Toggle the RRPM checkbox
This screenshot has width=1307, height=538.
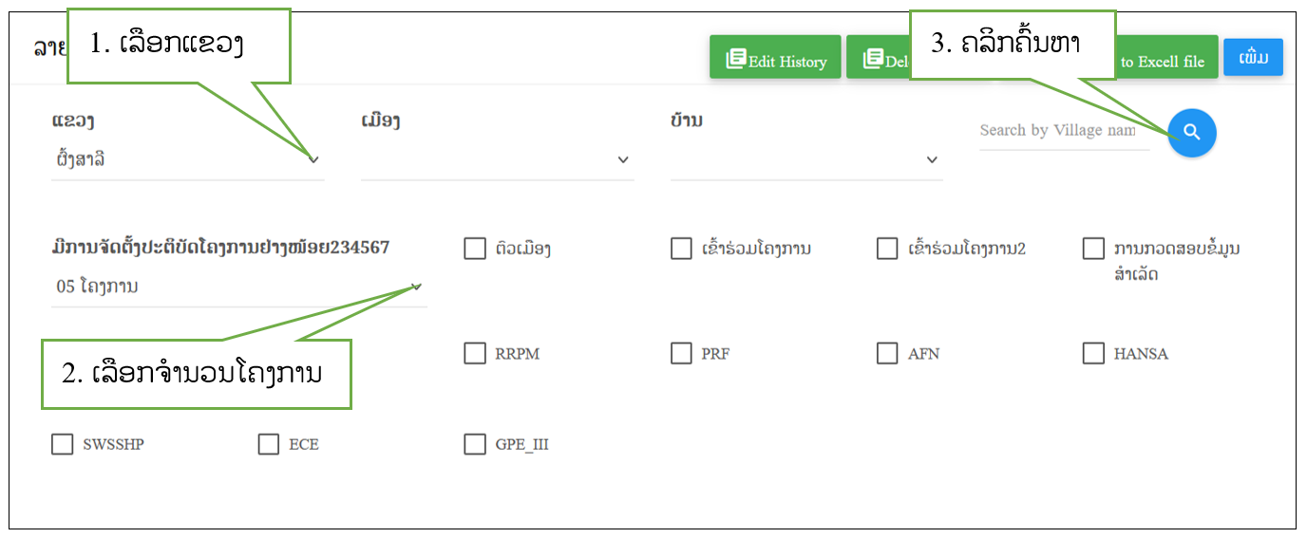475,353
